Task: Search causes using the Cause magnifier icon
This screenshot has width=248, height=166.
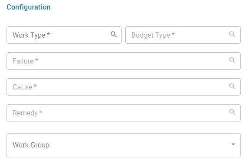Action: click(232, 86)
